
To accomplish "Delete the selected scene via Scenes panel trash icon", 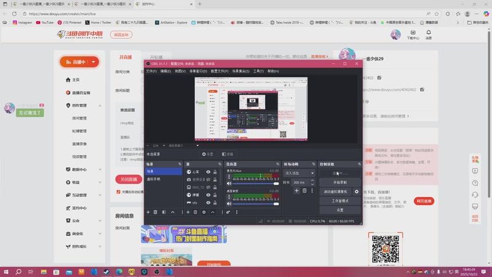I will [156, 212].
